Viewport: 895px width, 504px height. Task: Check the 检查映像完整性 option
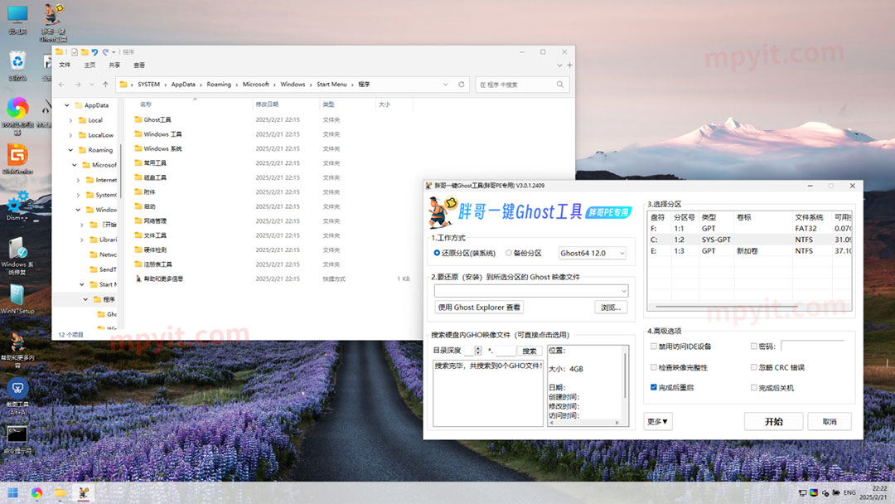click(654, 367)
